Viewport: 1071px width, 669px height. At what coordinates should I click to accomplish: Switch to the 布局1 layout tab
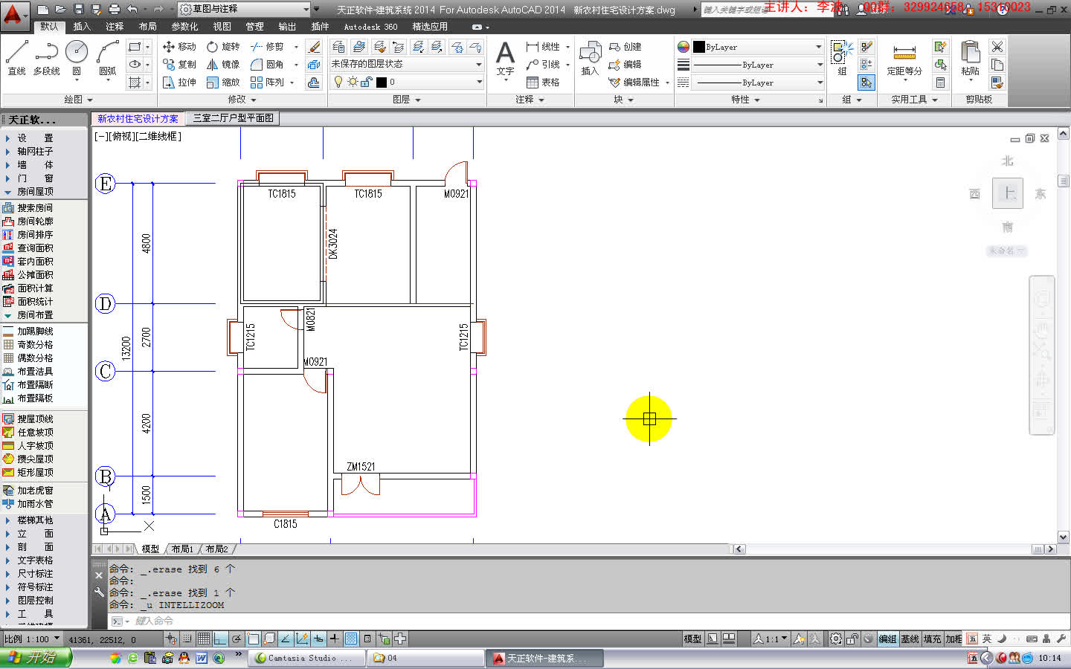[182, 549]
